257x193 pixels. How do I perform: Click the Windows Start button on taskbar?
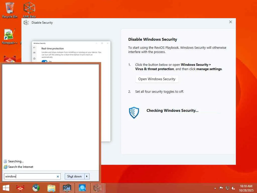tap(6, 188)
